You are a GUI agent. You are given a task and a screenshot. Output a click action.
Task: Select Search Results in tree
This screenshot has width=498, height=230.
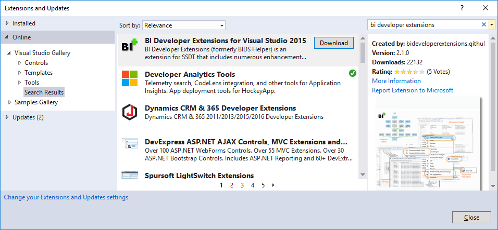coord(44,92)
